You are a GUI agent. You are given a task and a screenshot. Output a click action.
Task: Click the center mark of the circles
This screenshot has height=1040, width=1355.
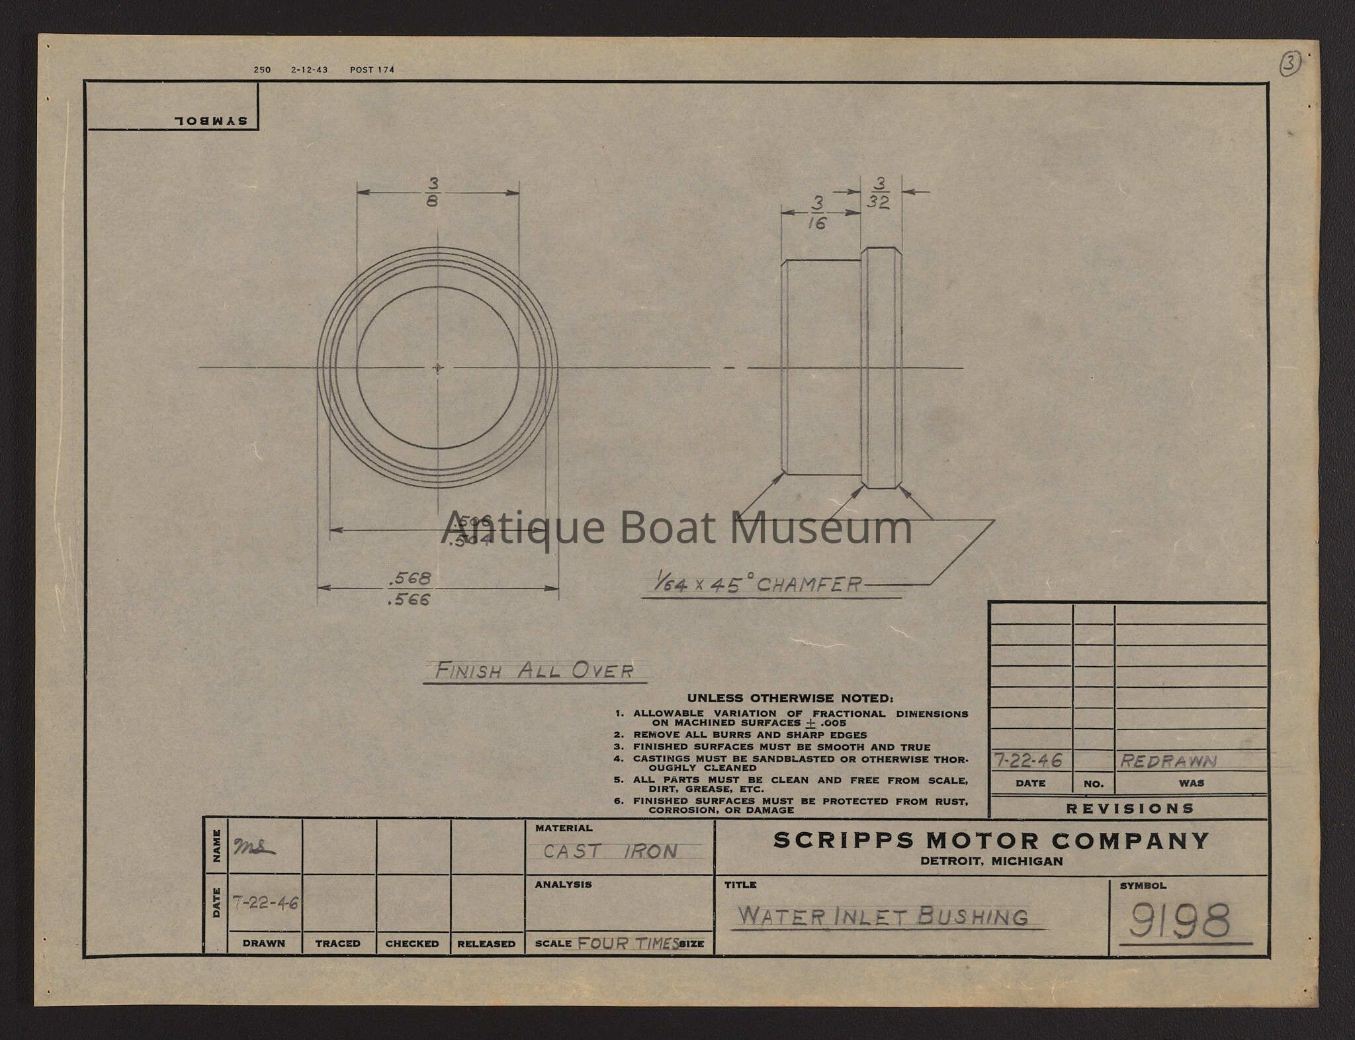click(x=437, y=367)
